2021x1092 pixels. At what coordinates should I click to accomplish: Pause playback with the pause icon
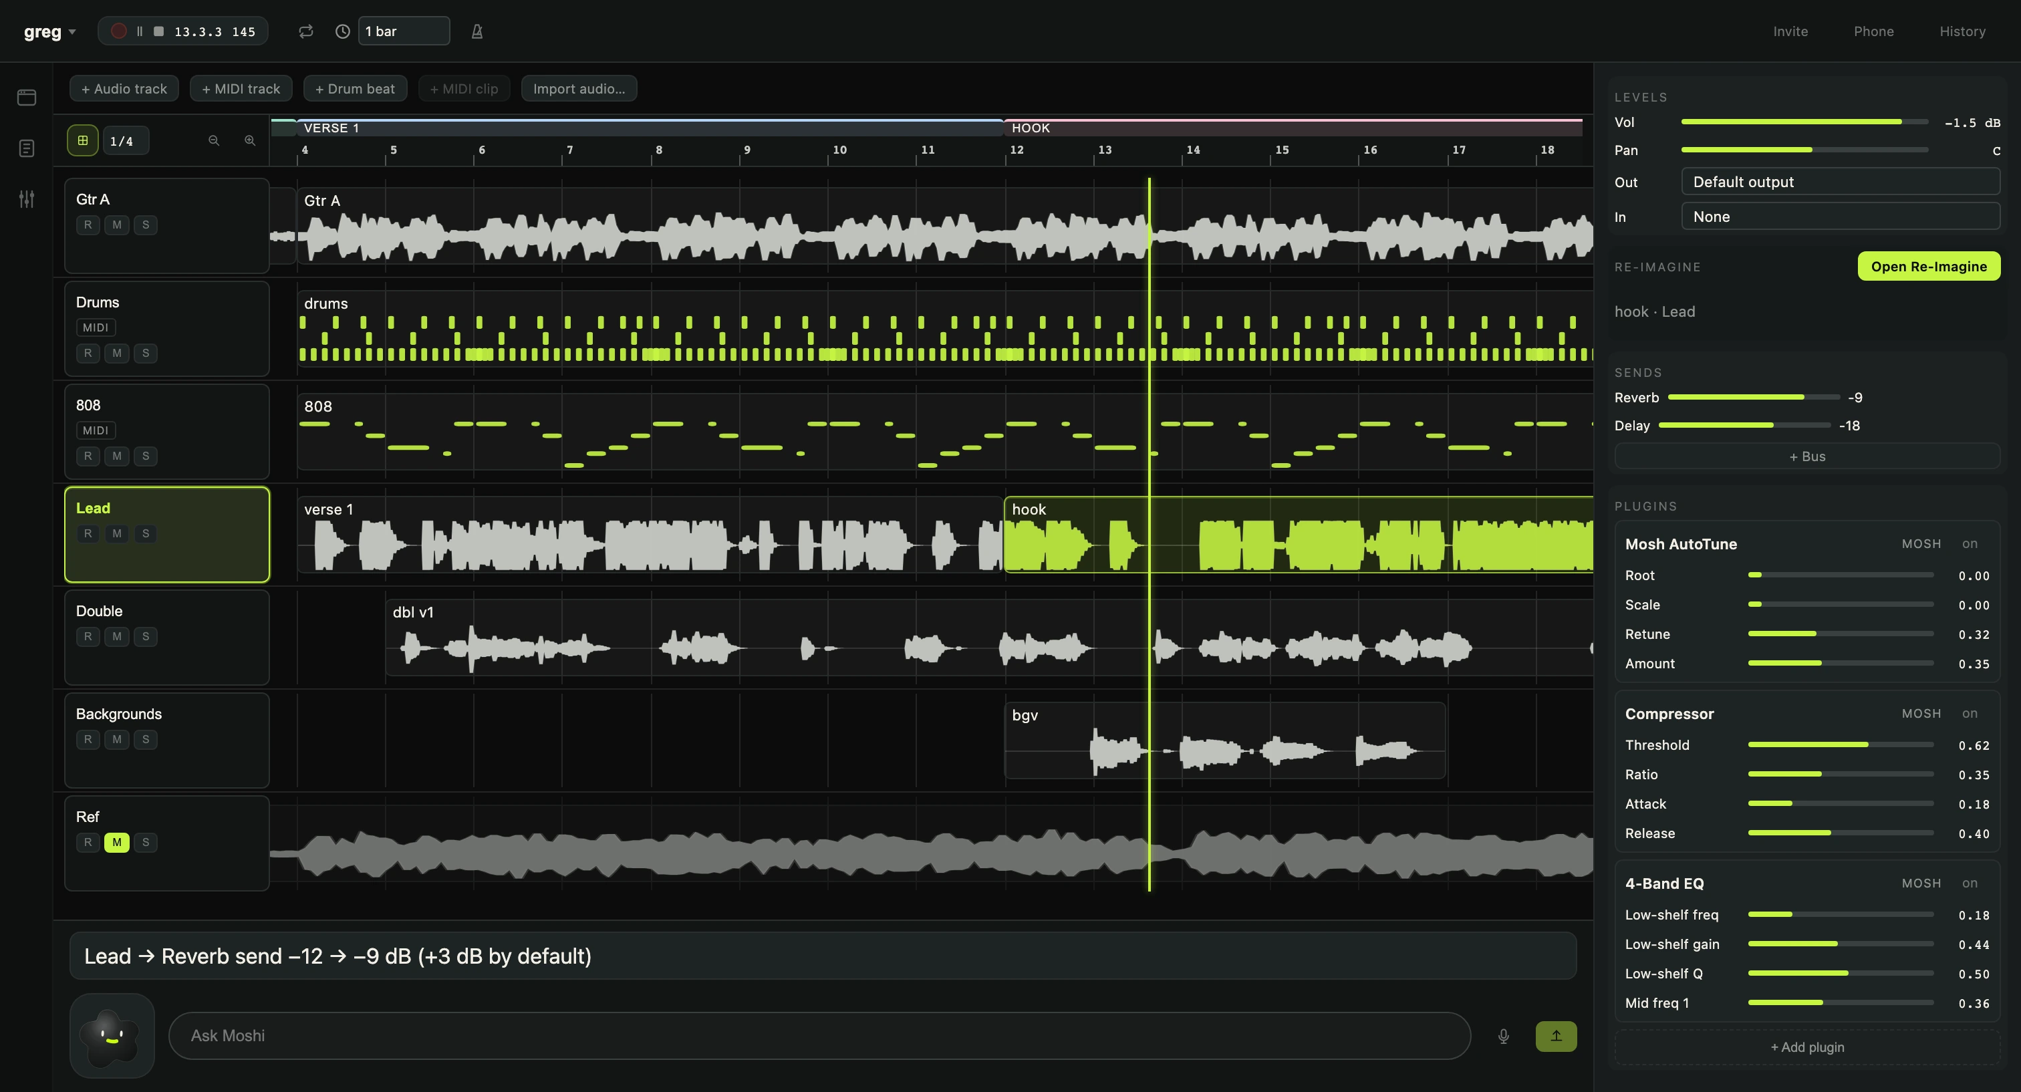click(x=140, y=31)
